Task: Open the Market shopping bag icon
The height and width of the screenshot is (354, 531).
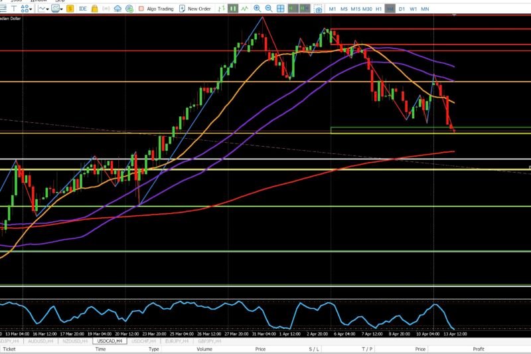Action: pos(94,9)
